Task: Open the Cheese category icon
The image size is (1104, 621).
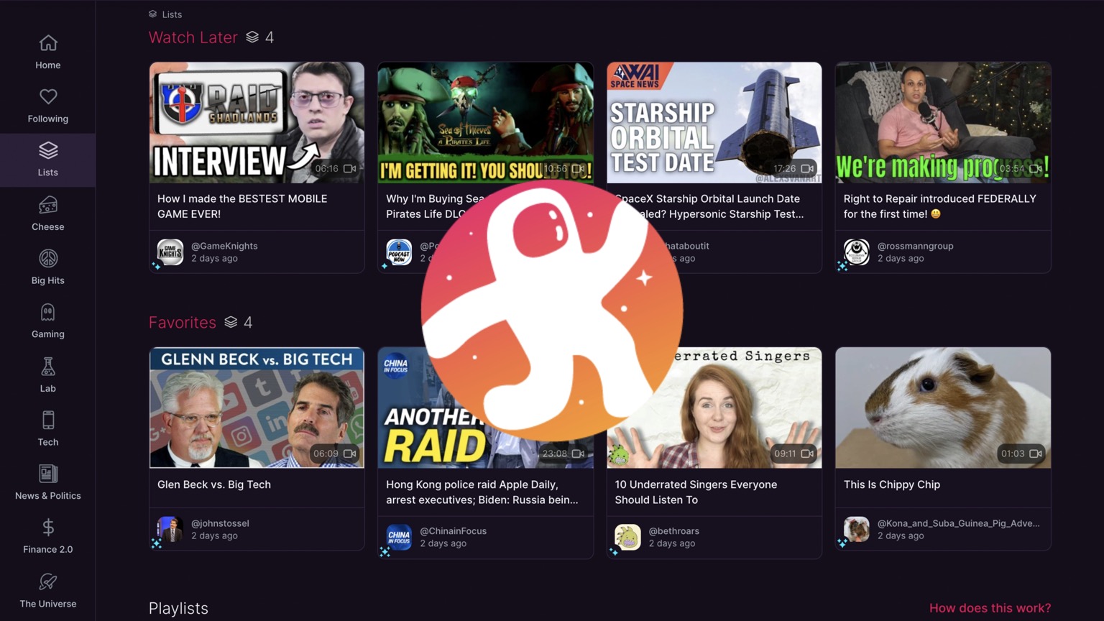Action: click(x=48, y=205)
